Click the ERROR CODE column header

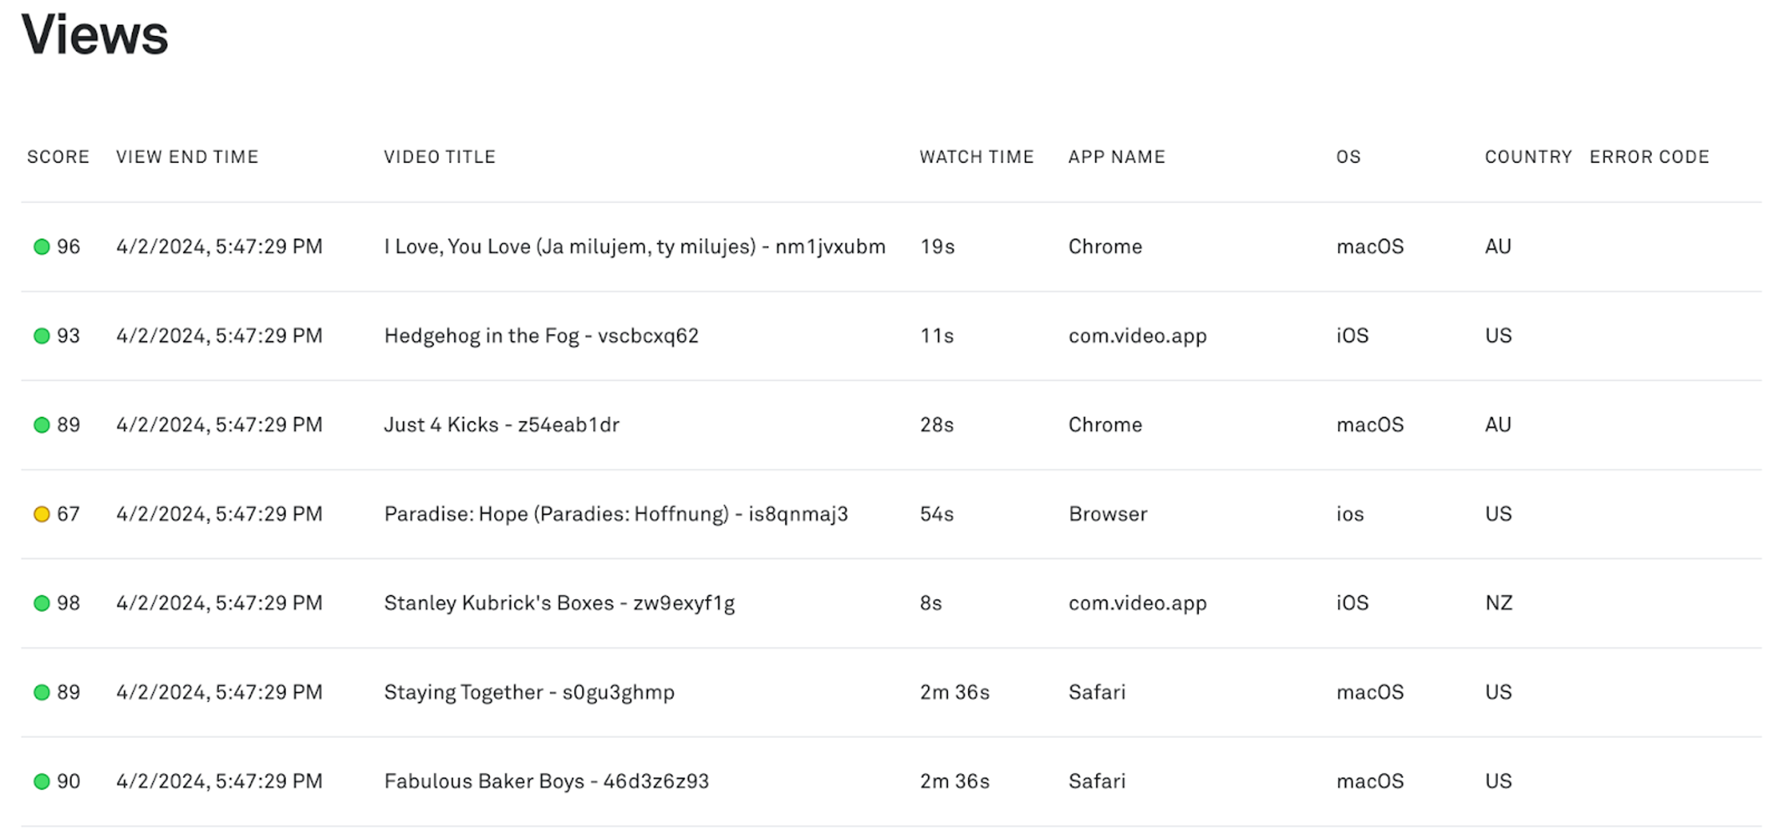pyautogui.click(x=1649, y=157)
